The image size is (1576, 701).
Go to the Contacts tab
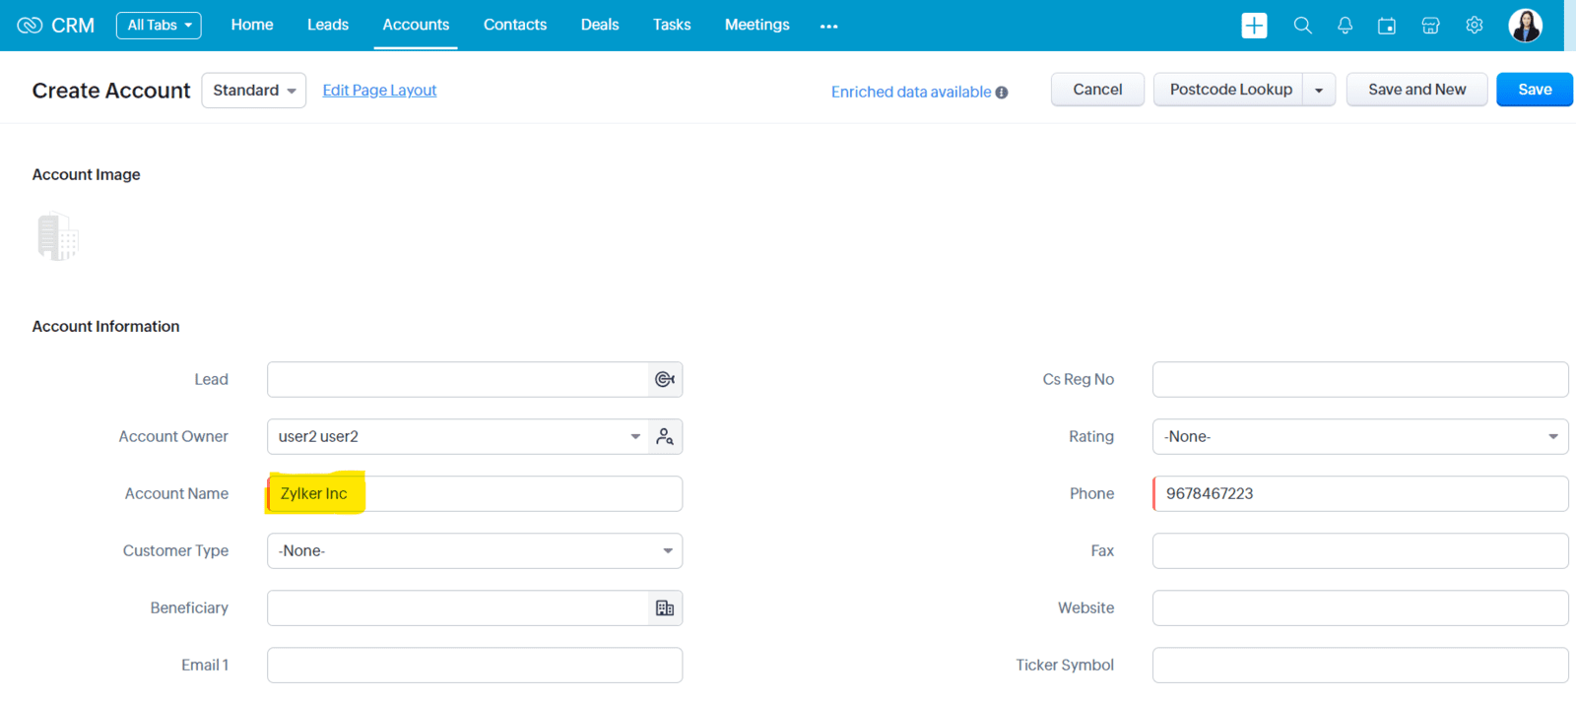tap(514, 25)
